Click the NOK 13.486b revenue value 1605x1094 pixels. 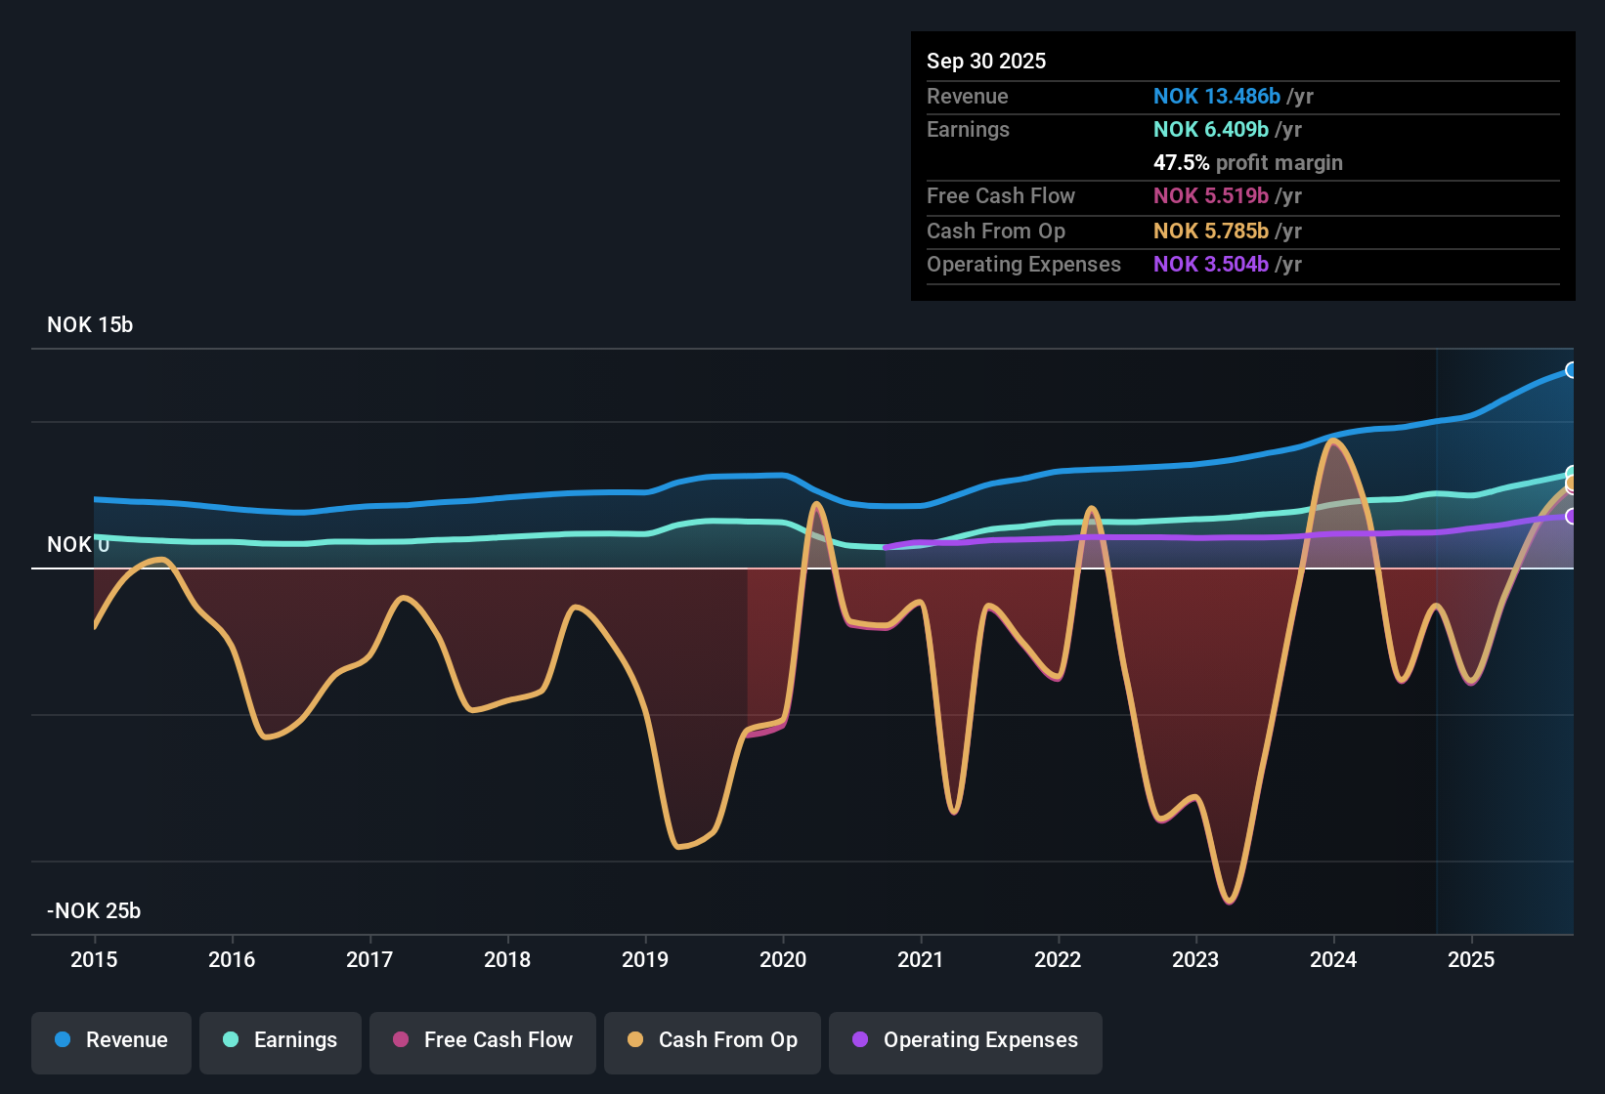pyautogui.click(x=1216, y=97)
